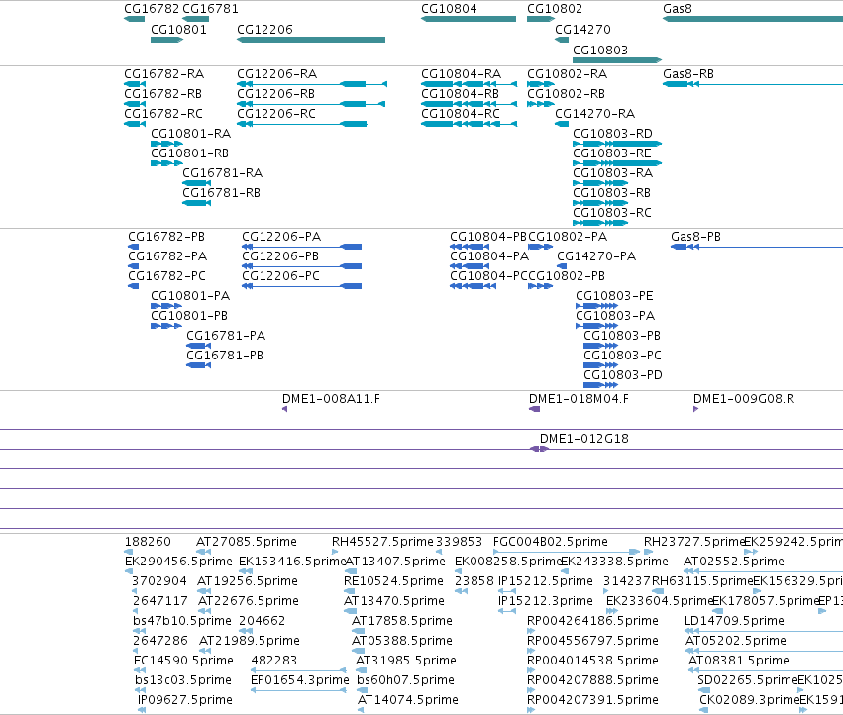This screenshot has width=843, height=715.
Task: Click protein CG10801-PA
Action: [190, 296]
